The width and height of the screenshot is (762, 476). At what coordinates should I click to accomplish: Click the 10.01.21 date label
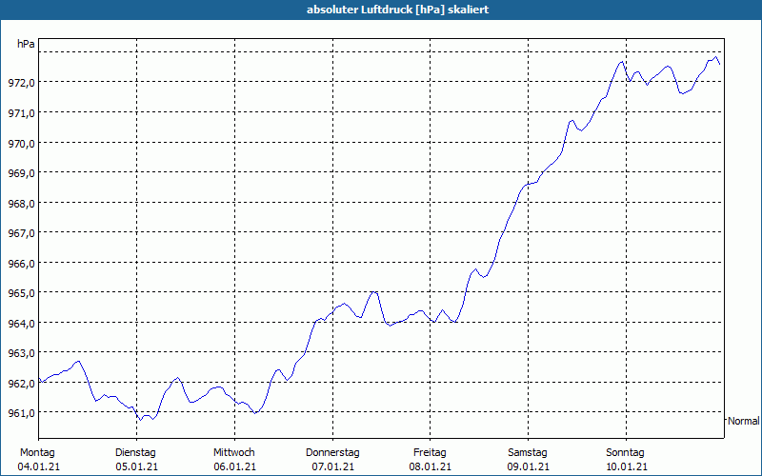[x=627, y=467]
